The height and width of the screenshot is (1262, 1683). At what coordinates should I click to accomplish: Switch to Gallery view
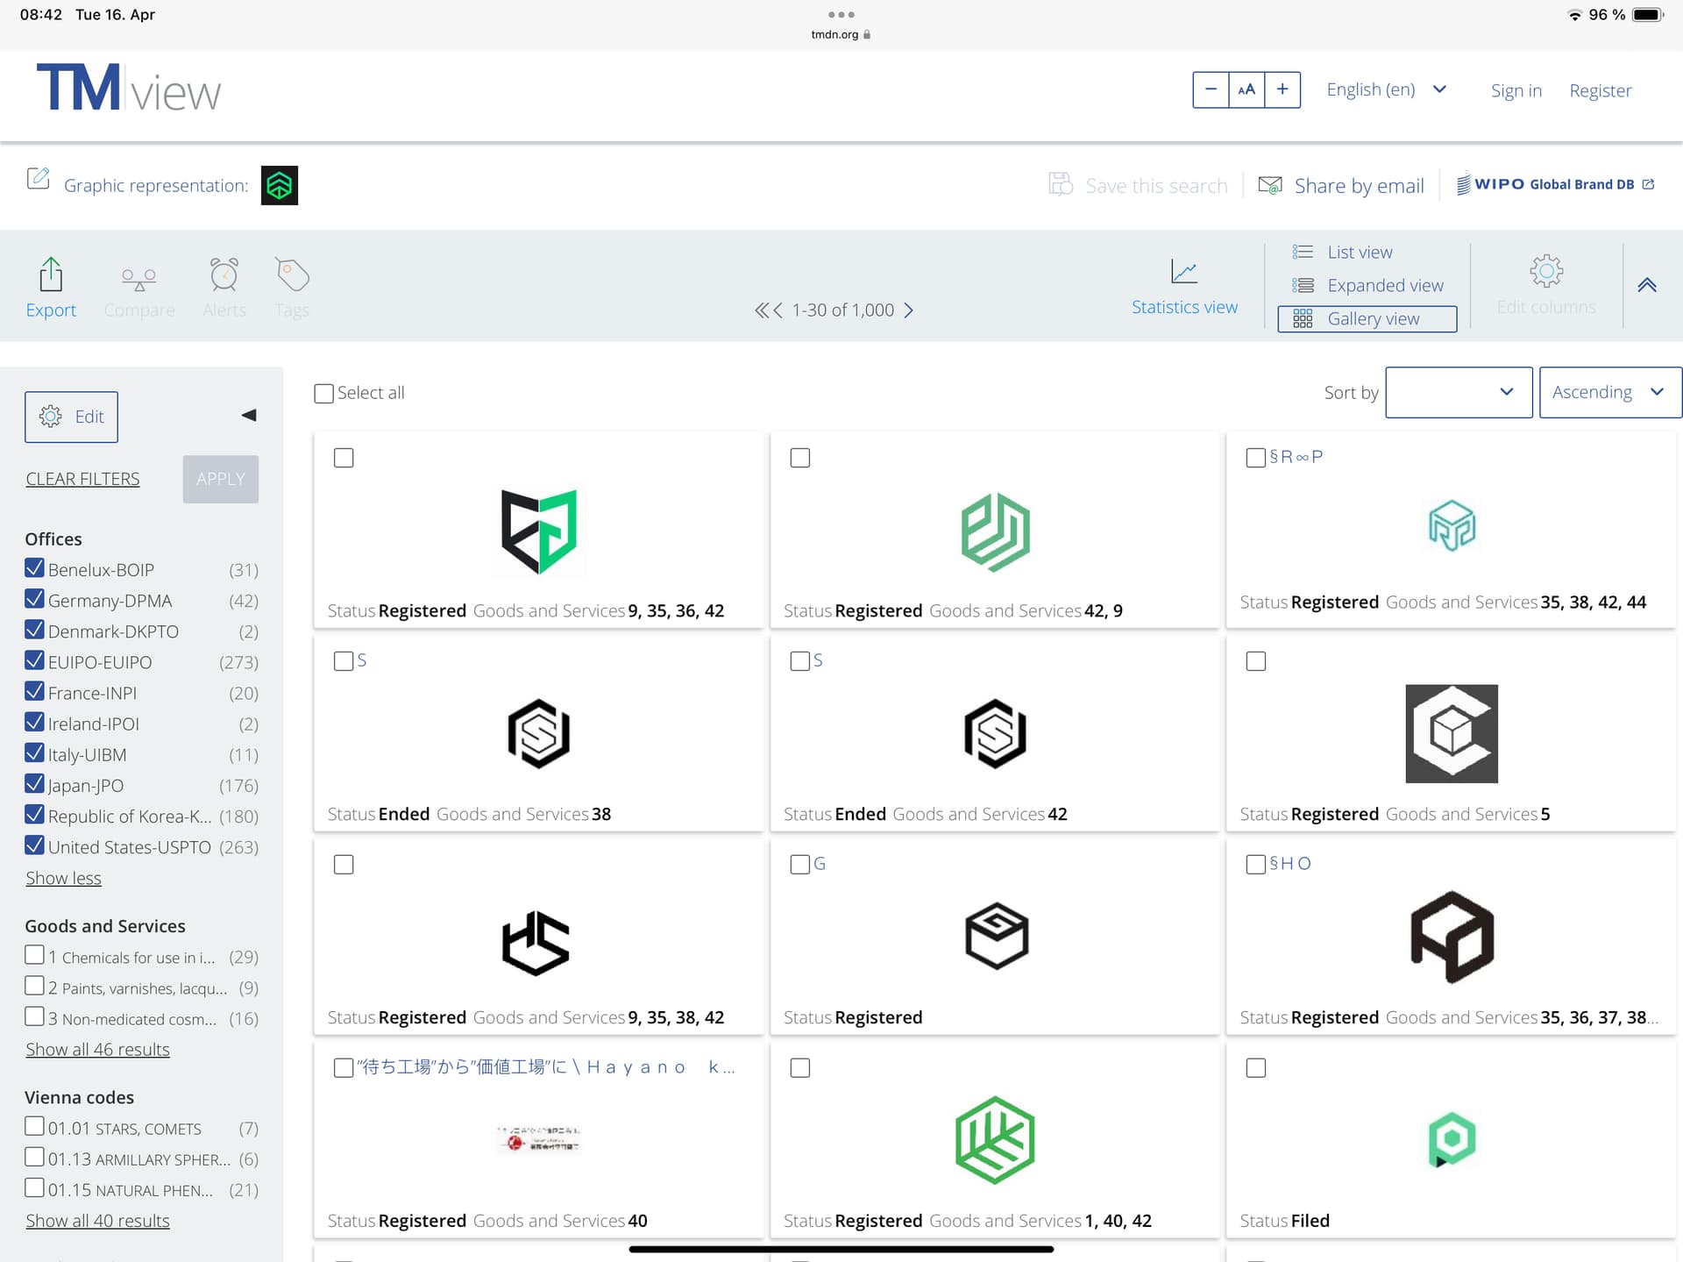click(x=1367, y=318)
